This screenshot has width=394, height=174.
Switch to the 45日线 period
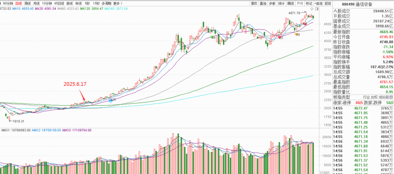pos(59,4)
